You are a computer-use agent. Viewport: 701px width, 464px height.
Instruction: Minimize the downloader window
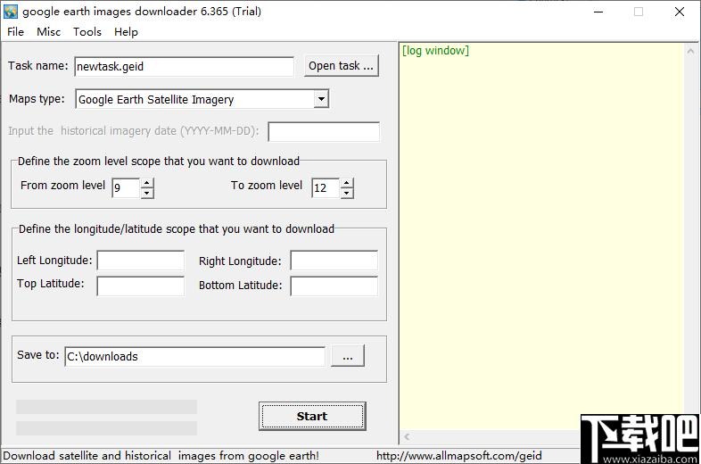tap(598, 12)
